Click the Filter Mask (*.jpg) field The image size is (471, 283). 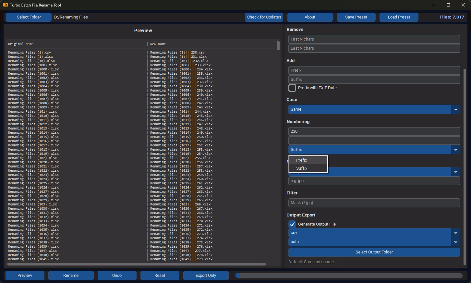[374, 203]
